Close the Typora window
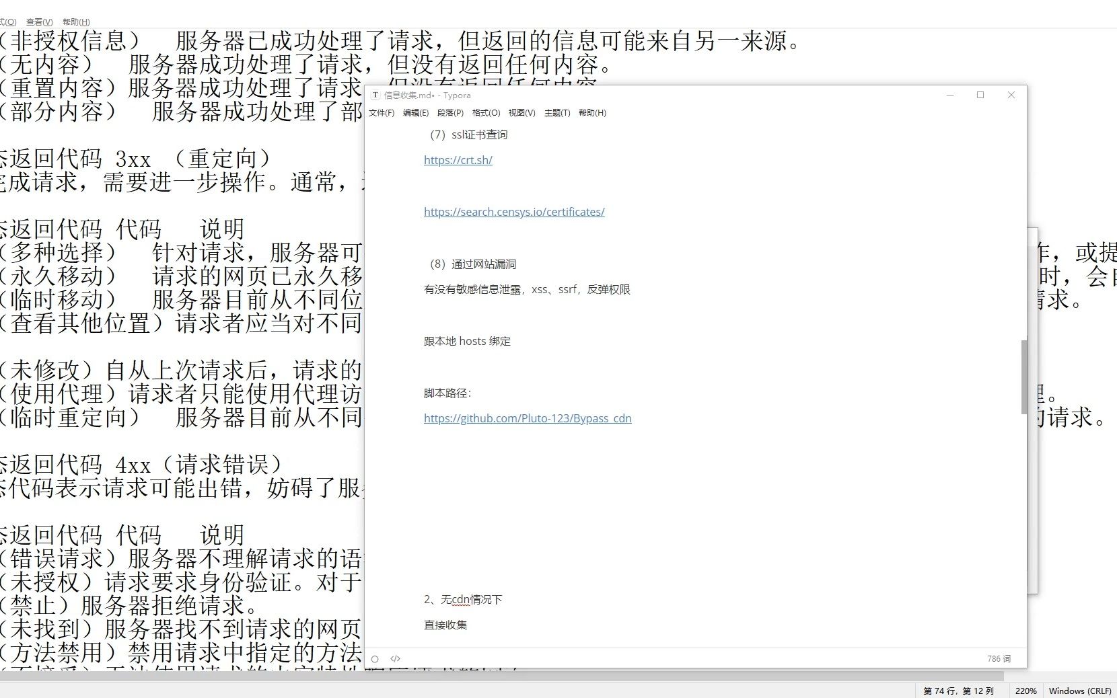The width and height of the screenshot is (1117, 698). (x=1011, y=95)
